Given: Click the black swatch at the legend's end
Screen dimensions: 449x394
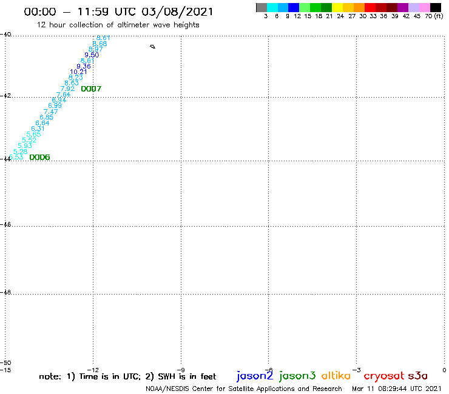Looking at the screenshot, I should click(x=435, y=7).
